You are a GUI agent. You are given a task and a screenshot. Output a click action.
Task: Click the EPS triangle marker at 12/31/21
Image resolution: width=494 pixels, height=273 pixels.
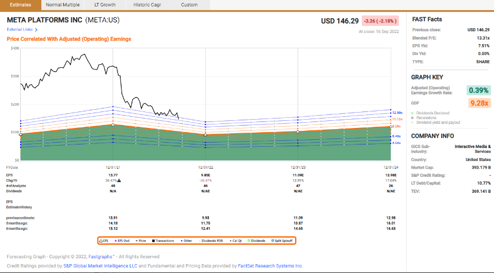click(113, 124)
